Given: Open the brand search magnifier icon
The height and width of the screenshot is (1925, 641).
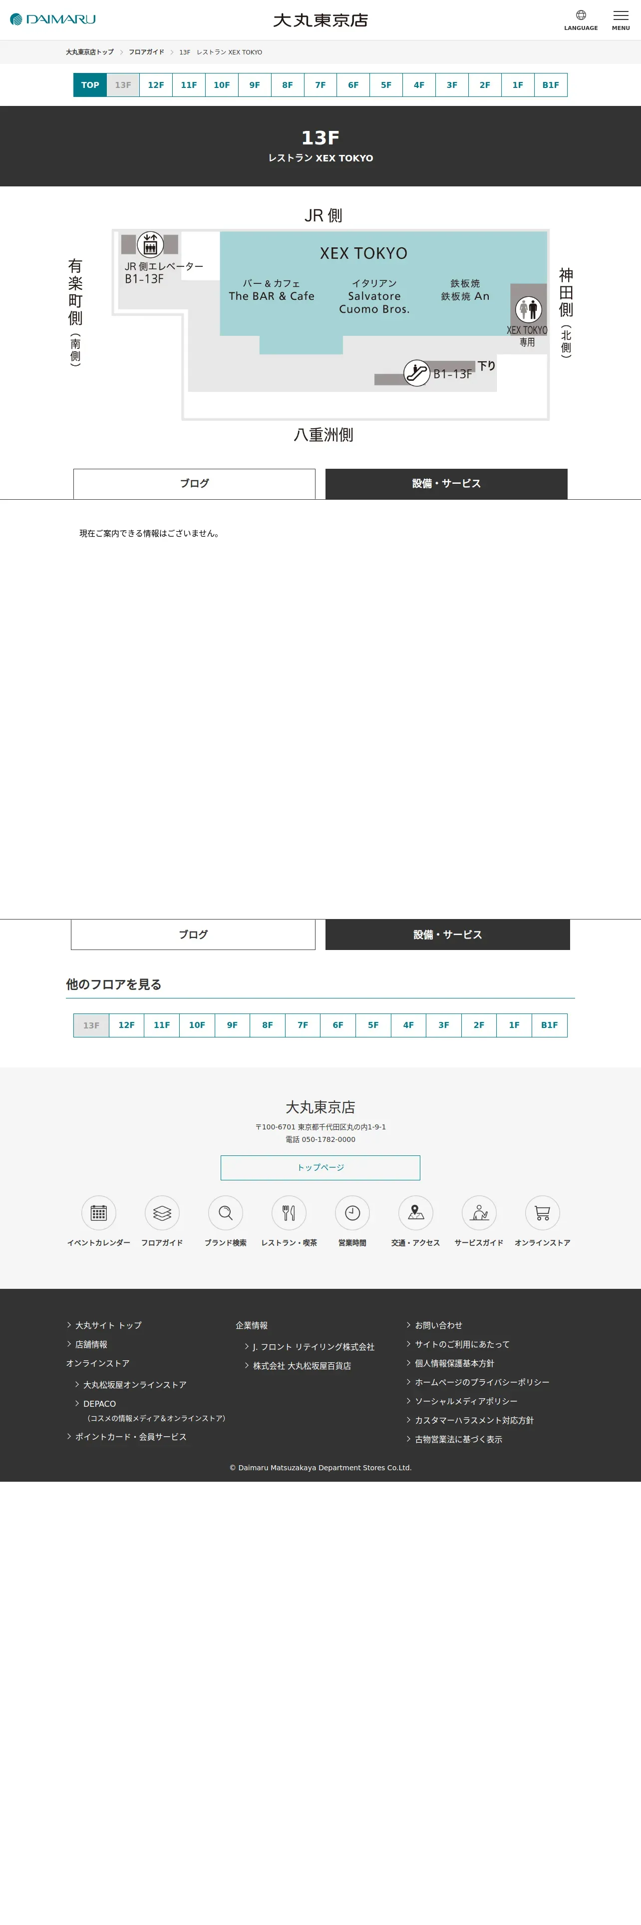Looking at the screenshot, I should pos(225,1213).
